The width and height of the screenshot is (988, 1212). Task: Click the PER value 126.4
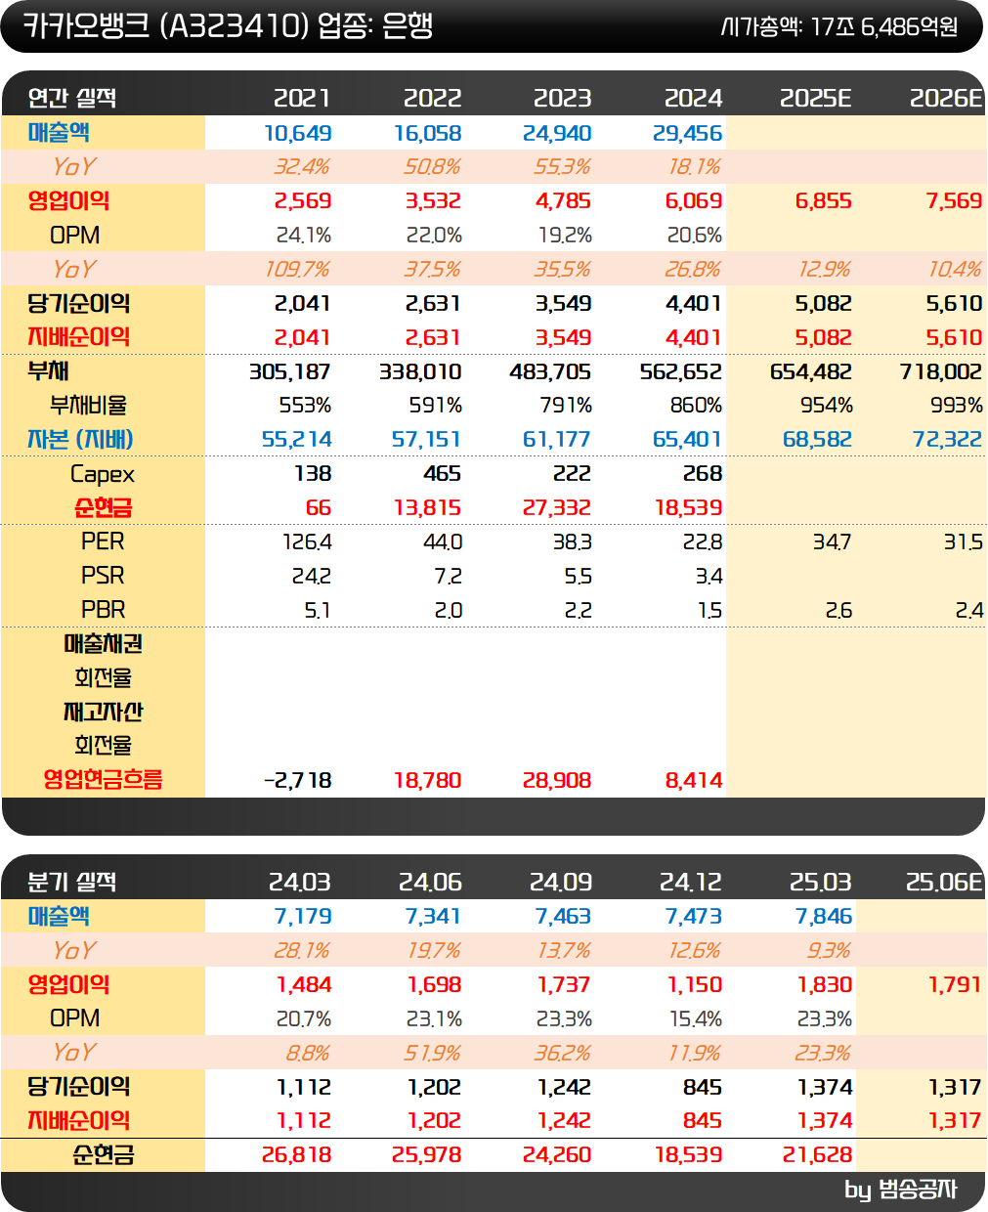[307, 542]
